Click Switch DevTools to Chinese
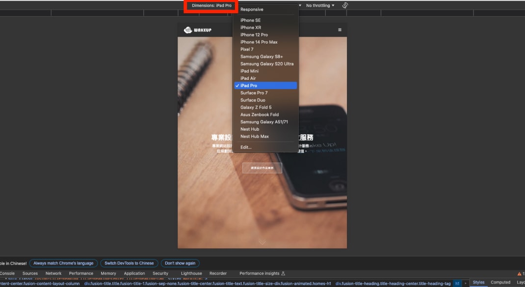This screenshot has width=525, height=287. pos(129,263)
